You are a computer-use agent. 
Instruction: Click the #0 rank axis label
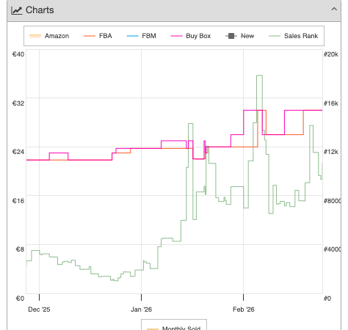(x=327, y=298)
